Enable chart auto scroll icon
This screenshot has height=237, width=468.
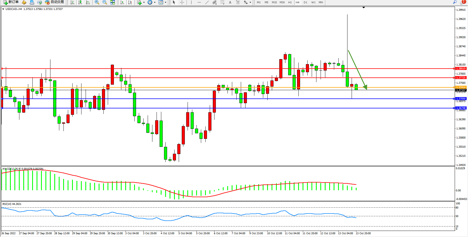(x=122, y=2)
